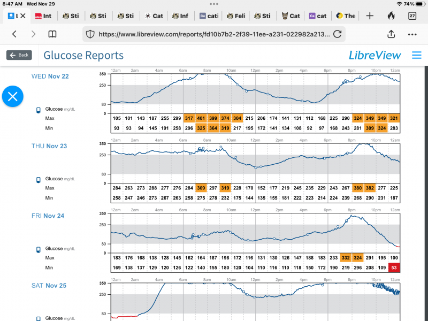
Task: Click the blue circular close X button
Action: tap(13, 96)
